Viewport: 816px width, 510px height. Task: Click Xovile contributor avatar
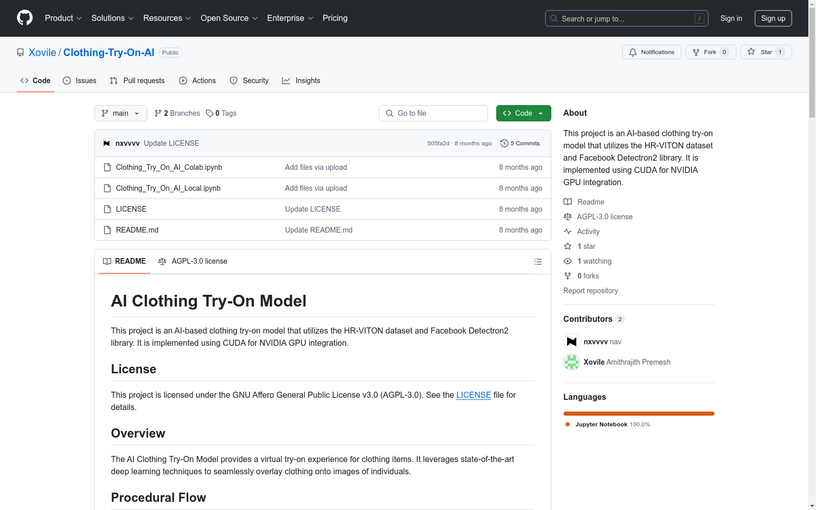coord(572,362)
